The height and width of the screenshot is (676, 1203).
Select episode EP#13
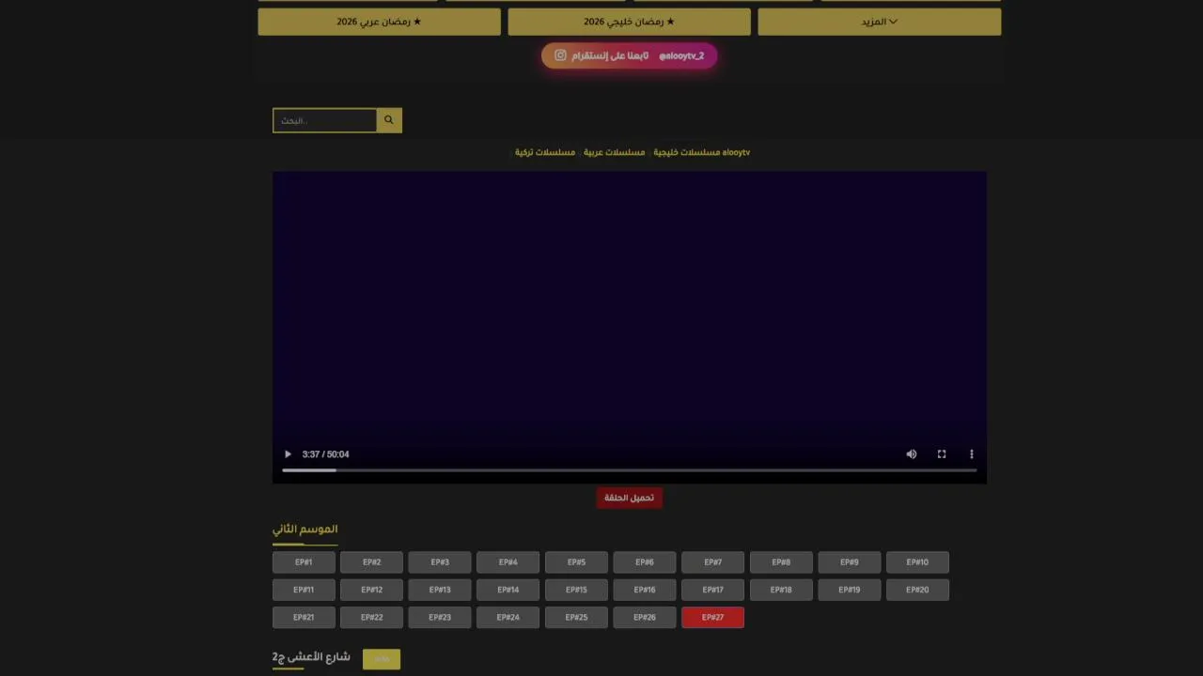coord(440,590)
